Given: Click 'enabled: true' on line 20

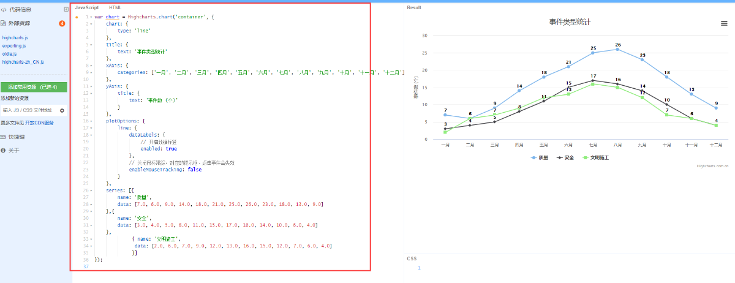Looking at the screenshot, I should pyautogui.click(x=159, y=149).
